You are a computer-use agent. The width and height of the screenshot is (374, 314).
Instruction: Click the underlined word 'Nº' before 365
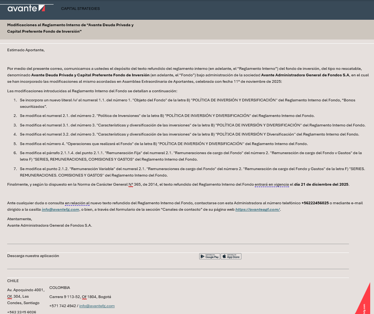[131, 185]
